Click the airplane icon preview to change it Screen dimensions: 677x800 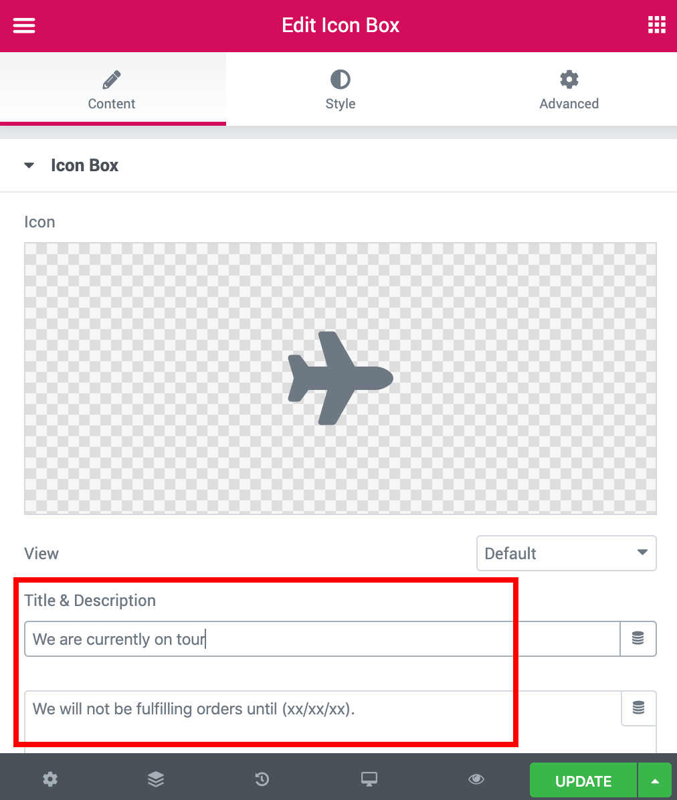(341, 378)
